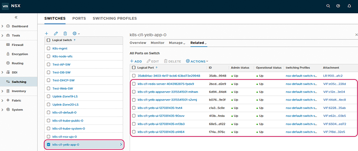Click the Fabric icon in the sidebar
Screen dimensions: 358x151
(x=8, y=100)
